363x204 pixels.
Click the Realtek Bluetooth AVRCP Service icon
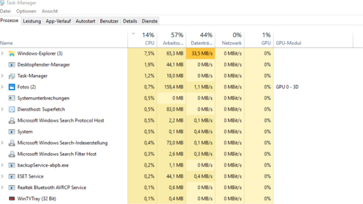pyautogui.click(x=12, y=188)
